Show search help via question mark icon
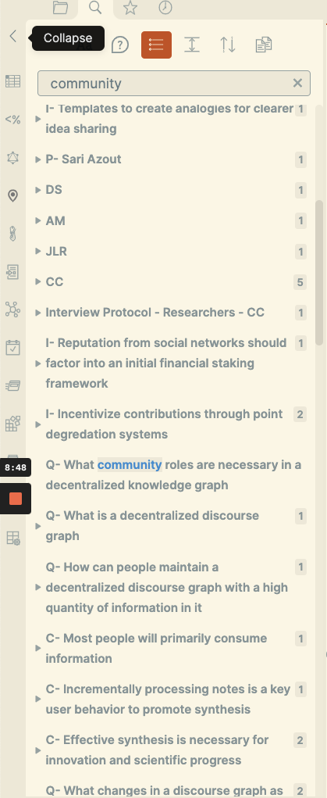327x798 pixels. point(120,45)
